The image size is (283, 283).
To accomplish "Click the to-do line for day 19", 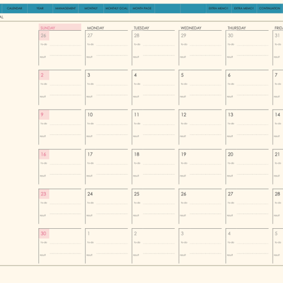I will (x=205, y=164).
